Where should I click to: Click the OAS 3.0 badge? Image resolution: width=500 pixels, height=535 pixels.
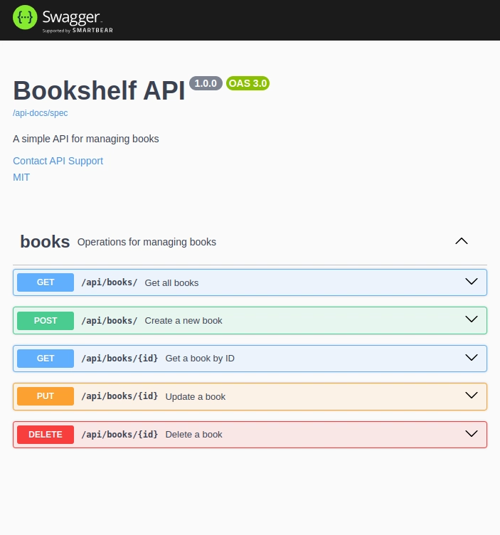[248, 83]
